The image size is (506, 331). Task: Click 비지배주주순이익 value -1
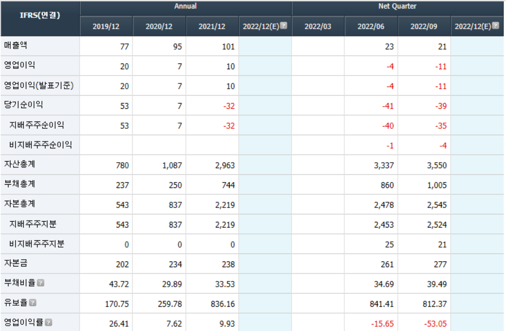[390, 146]
